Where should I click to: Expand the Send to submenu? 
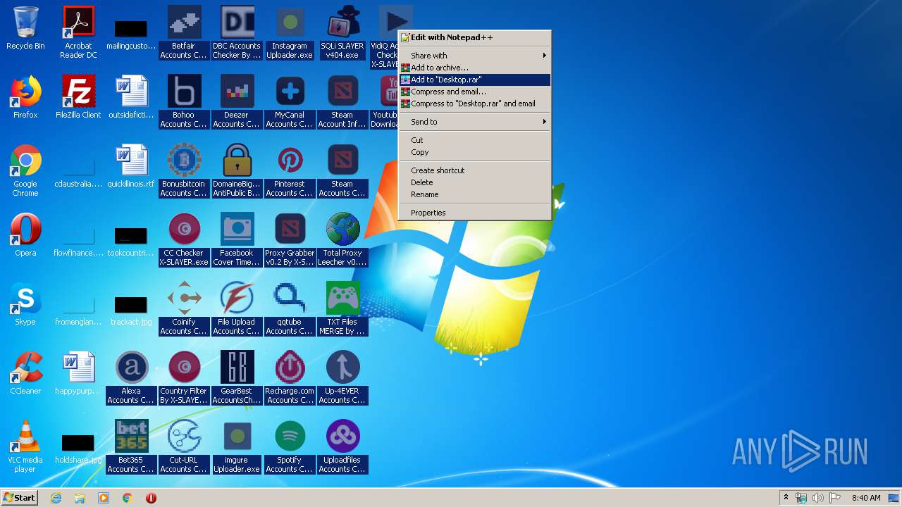point(475,122)
